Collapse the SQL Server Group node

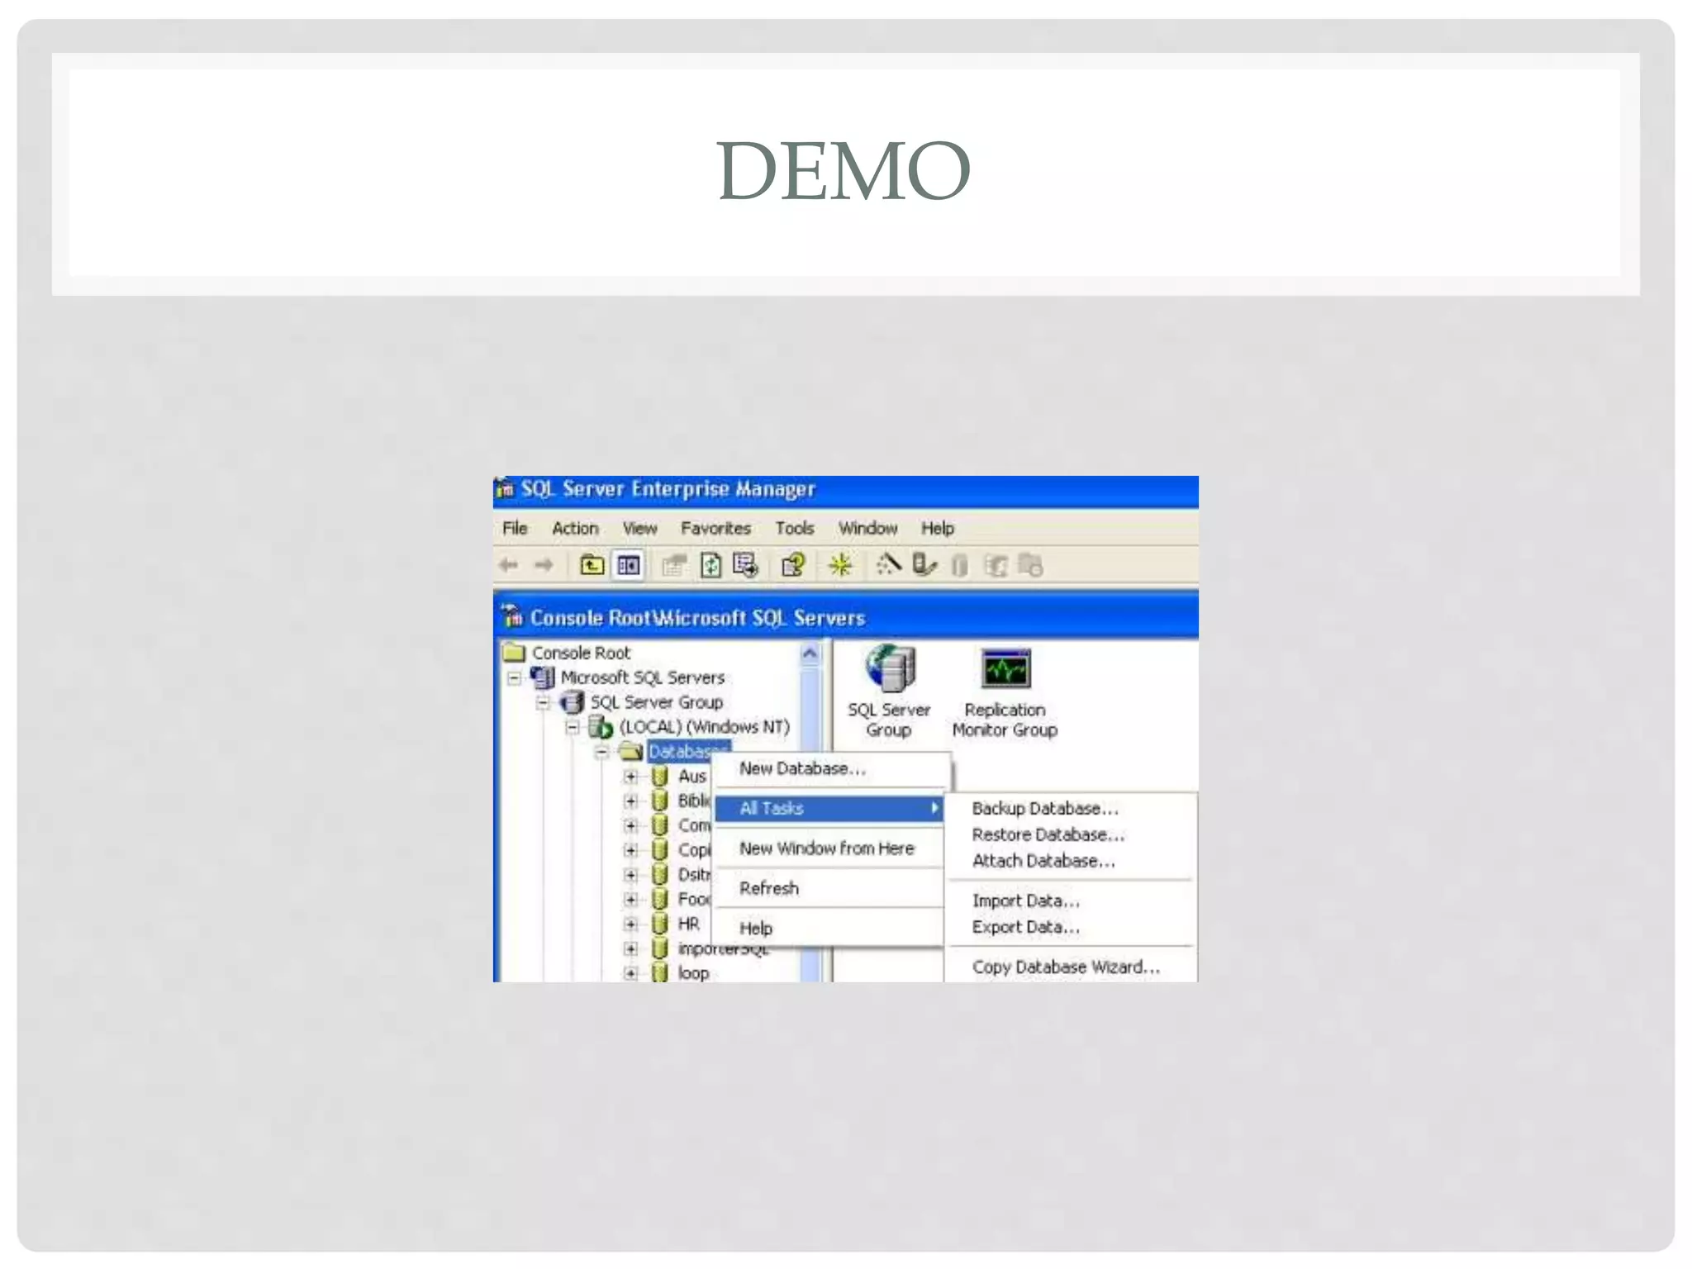point(543,703)
